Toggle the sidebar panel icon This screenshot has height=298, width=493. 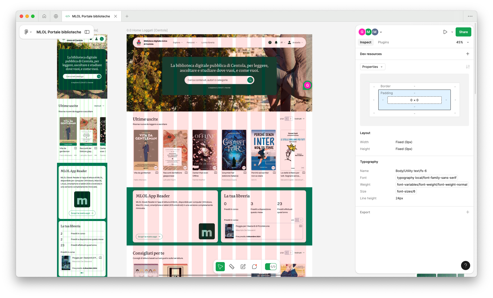coord(87,32)
